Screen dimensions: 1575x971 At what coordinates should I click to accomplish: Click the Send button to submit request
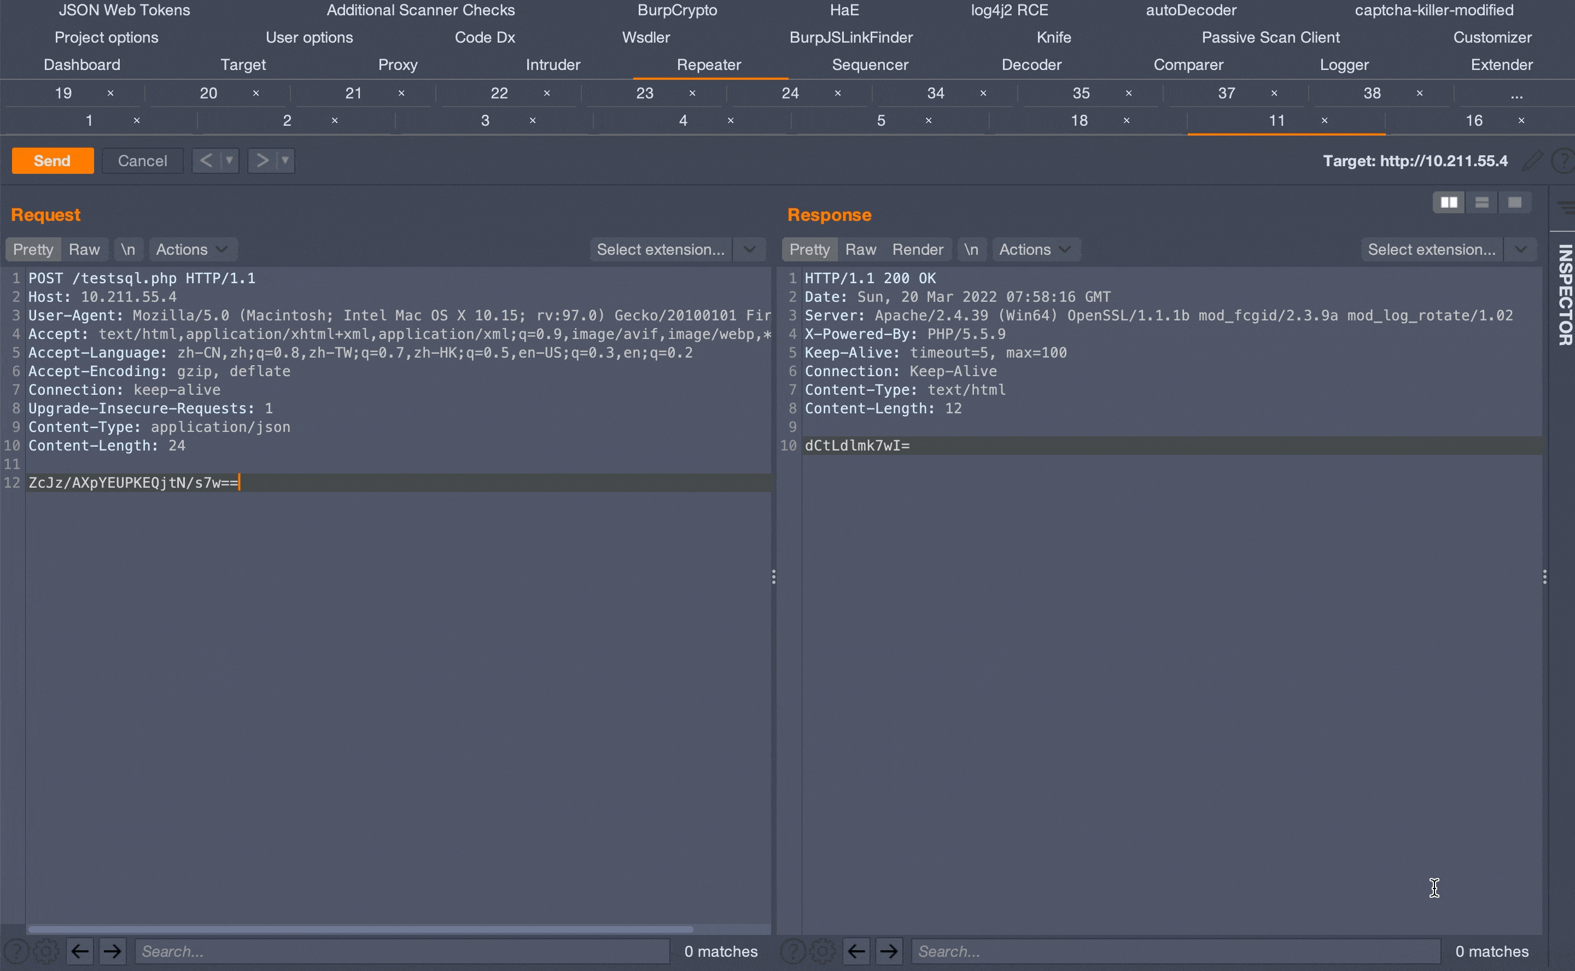[52, 160]
